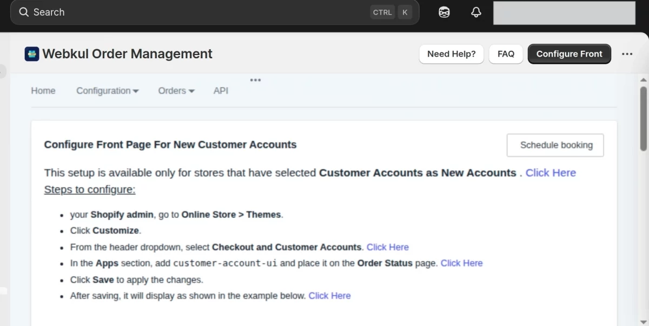Open the Sidekick assistant icon

(x=444, y=12)
